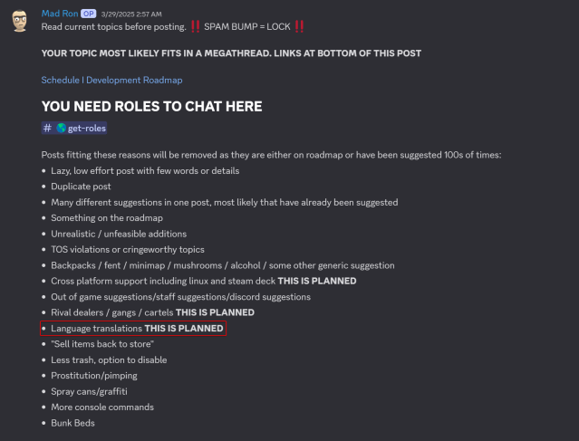The image size is (579, 441).
Task: Click the Bunk Beds list item
Action: [72, 423]
